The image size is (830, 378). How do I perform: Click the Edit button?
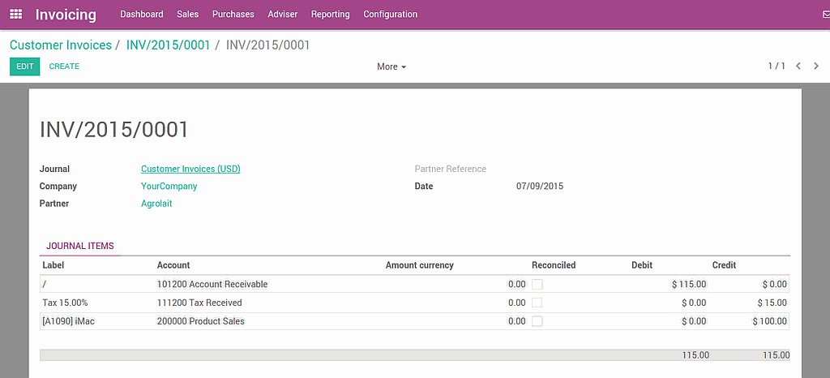click(x=24, y=67)
